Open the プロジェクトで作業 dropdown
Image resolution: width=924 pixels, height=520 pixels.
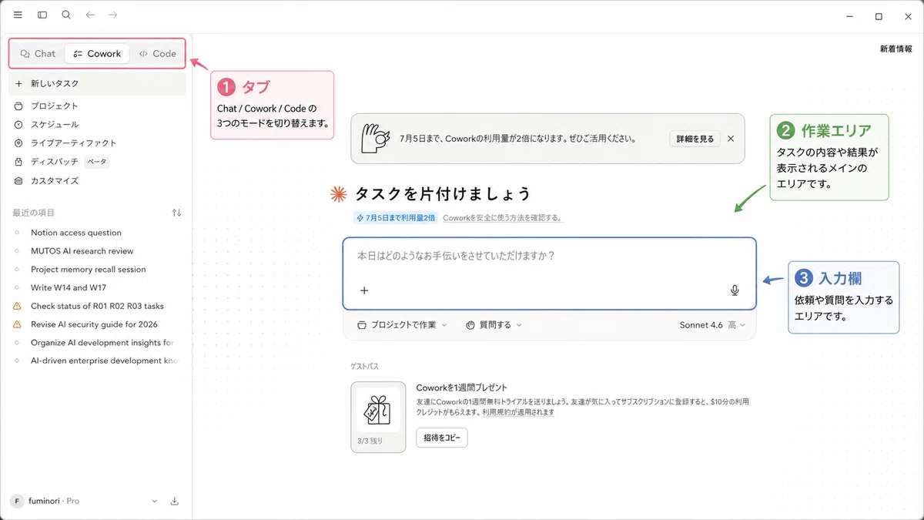[402, 325]
